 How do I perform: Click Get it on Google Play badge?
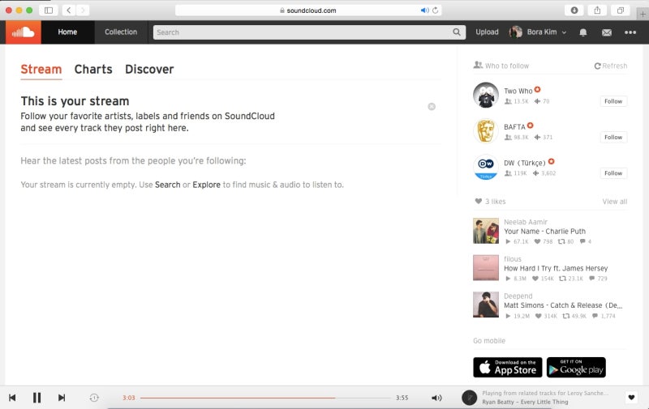[576, 367]
